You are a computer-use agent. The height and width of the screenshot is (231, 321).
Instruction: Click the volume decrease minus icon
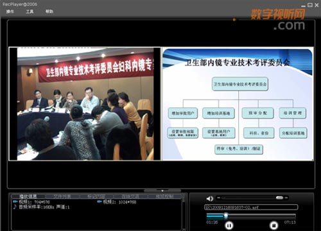[x=218, y=198]
